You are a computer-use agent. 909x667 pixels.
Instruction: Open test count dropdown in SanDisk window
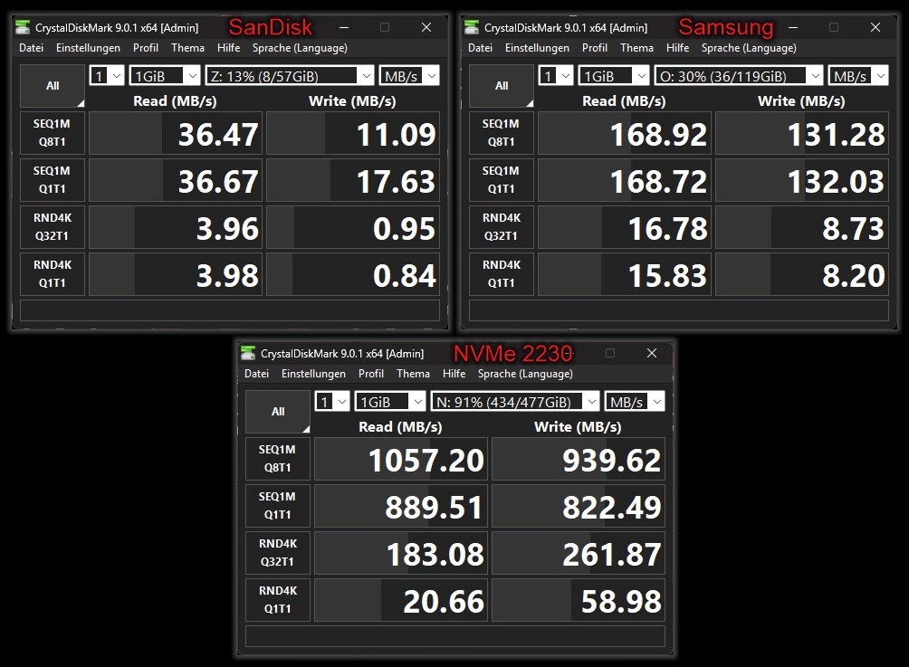(107, 75)
